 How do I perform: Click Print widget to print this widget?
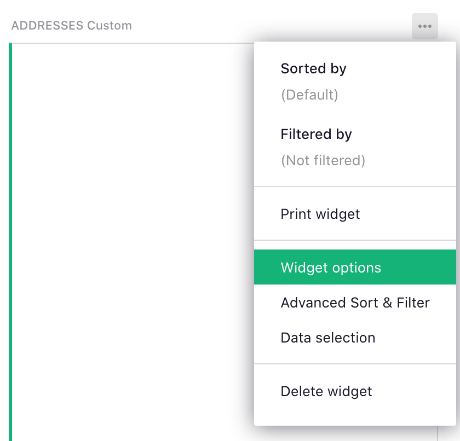(320, 214)
